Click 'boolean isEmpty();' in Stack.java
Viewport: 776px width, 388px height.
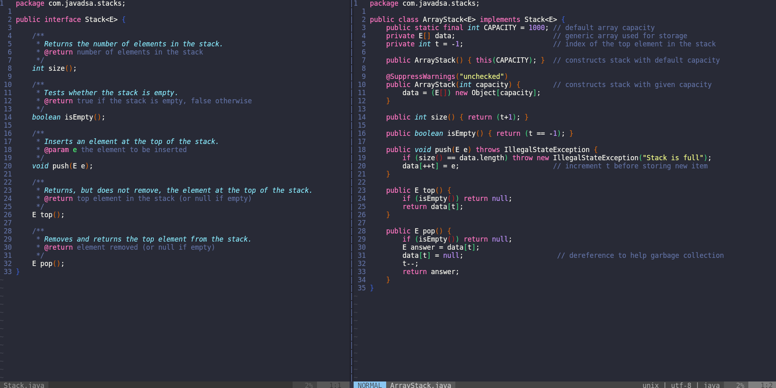coord(69,117)
